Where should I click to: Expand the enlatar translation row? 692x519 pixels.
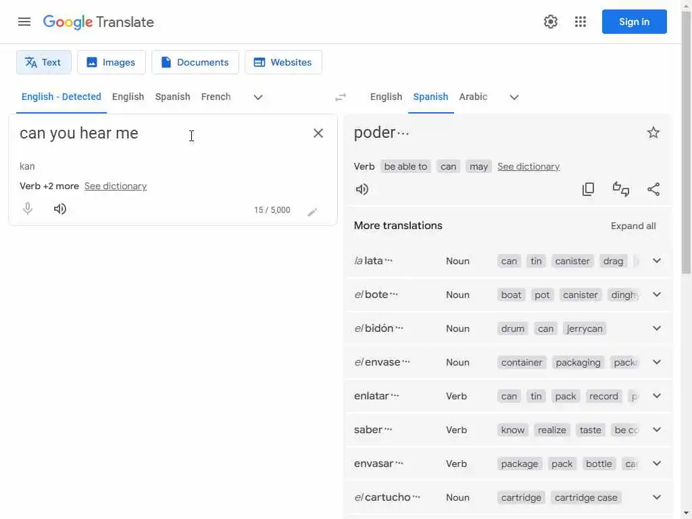657,396
